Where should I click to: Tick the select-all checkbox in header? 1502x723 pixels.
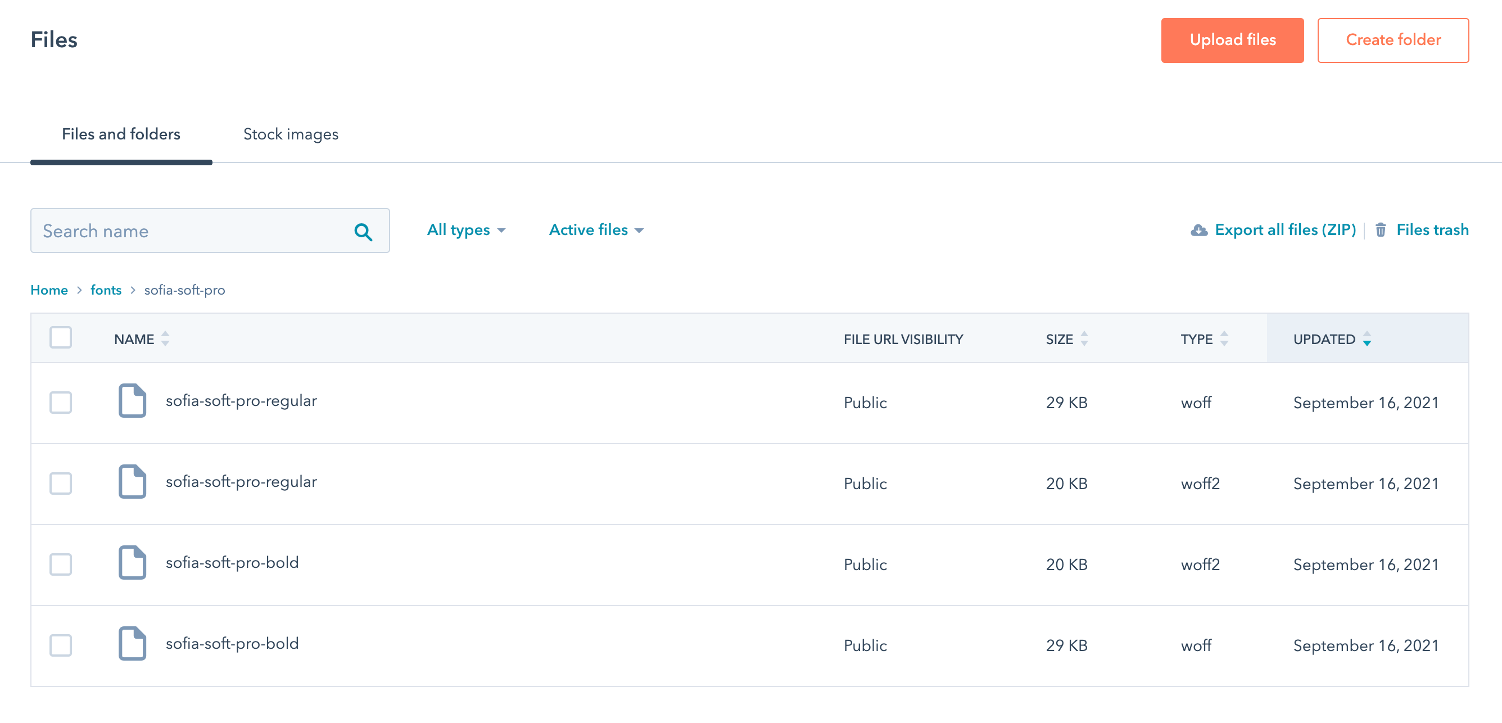pyautogui.click(x=61, y=337)
